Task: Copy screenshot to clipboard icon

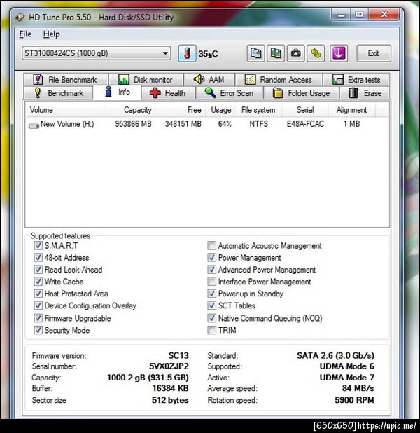Action: tap(276, 53)
